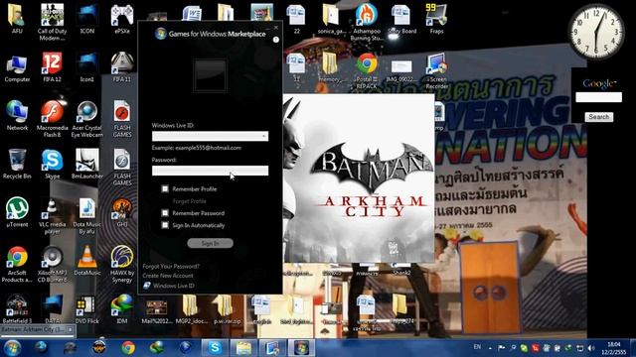Click the Google gadget search box
This screenshot has height=357, width=636.
[598, 97]
